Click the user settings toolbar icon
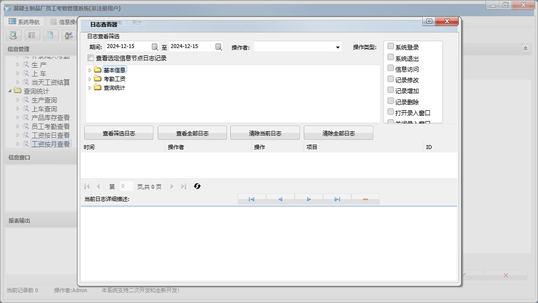The image size is (538, 303). tap(69, 35)
